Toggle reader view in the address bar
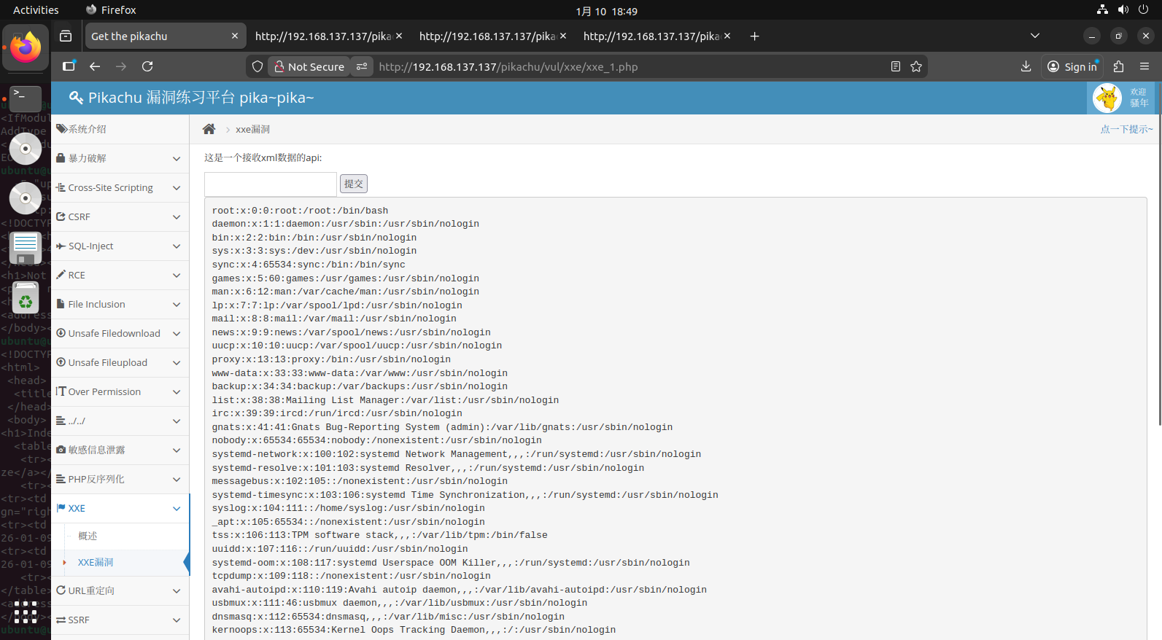 tap(896, 66)
